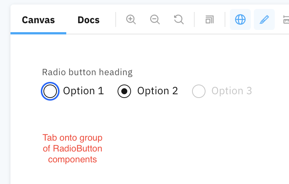Switch to the Canvas tab
The width and height of the screenshot is (289, 184).
coord(38,20)
